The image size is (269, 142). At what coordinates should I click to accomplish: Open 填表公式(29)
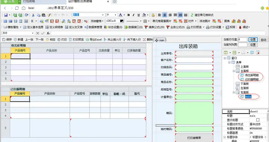154,27
